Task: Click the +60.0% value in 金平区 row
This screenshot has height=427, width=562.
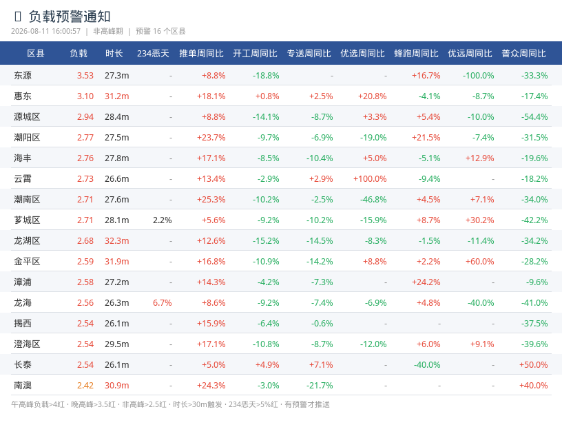Action: click(x=479, y=262)
